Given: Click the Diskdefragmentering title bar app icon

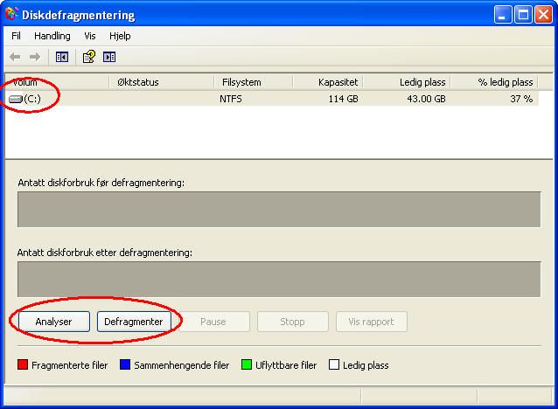Looking at the screenshot, I should (11, 15).
